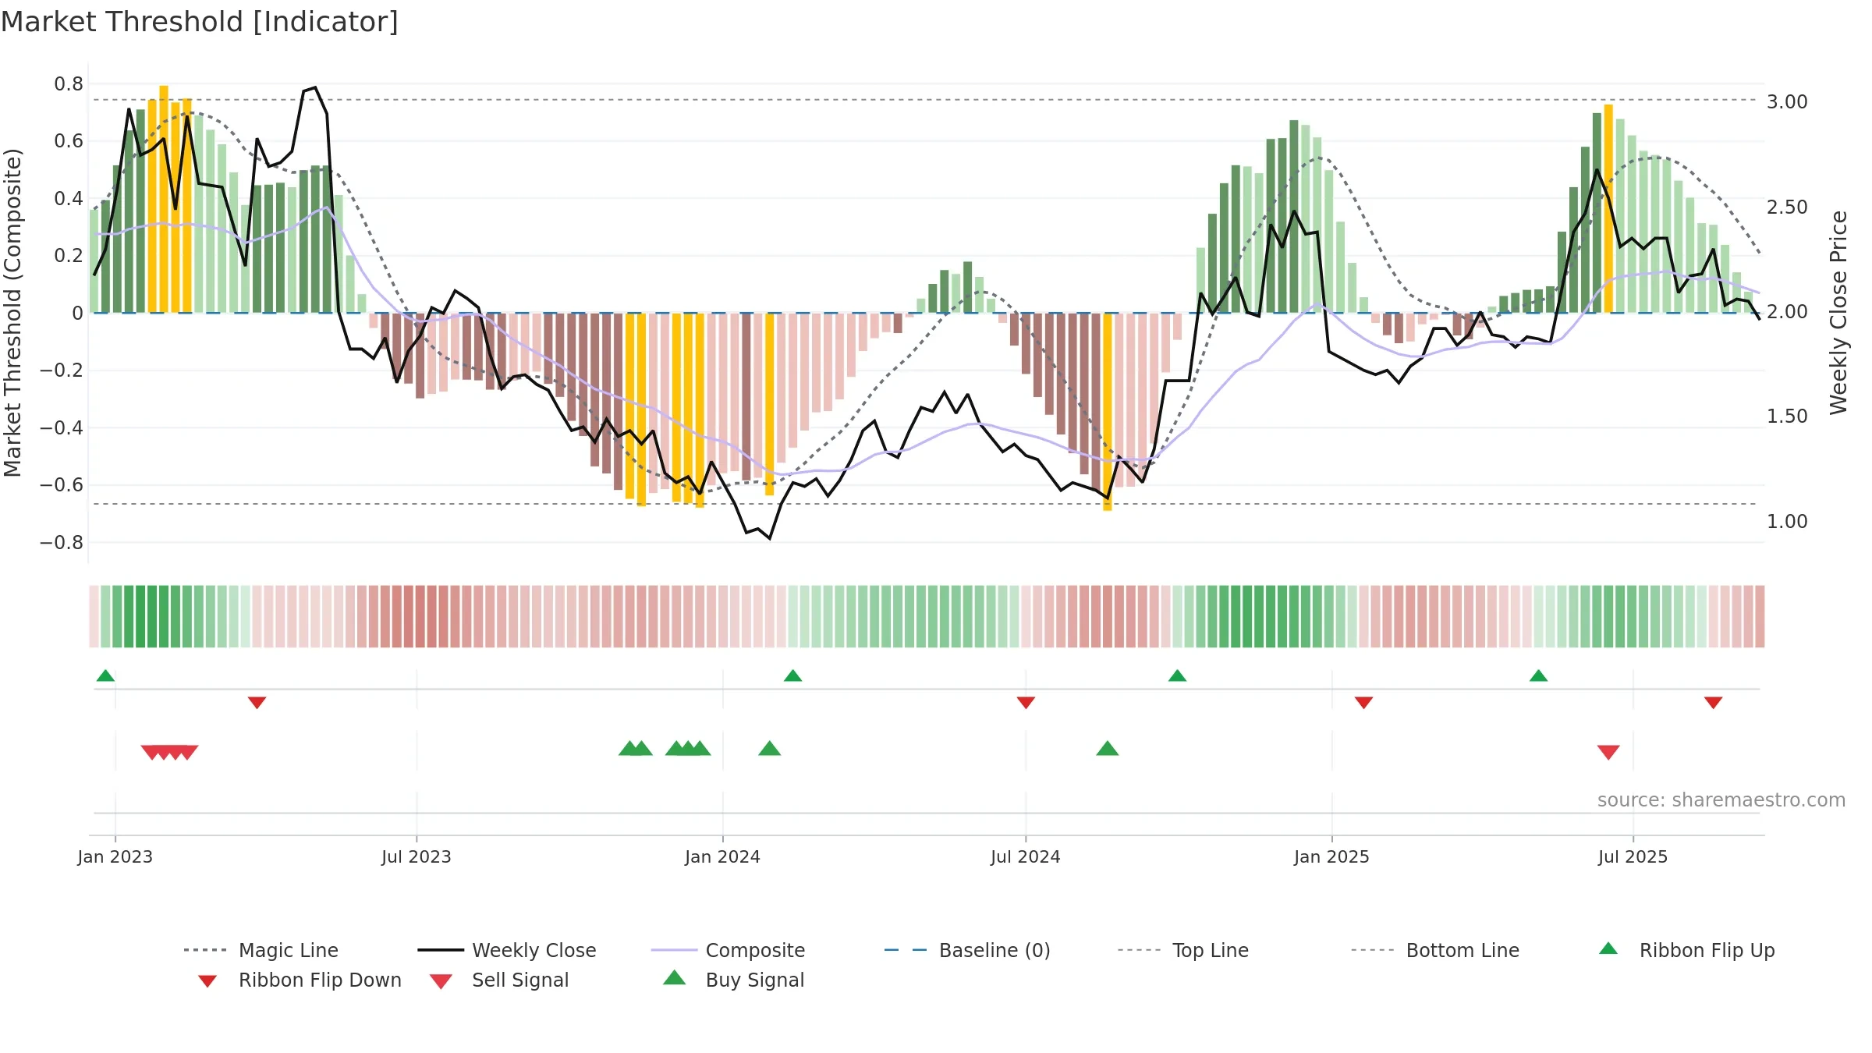Screen dimensions: 1872x1053
Task: Hide the Composite series via legend
Action: pyautogui.click(x=728, y=950)
